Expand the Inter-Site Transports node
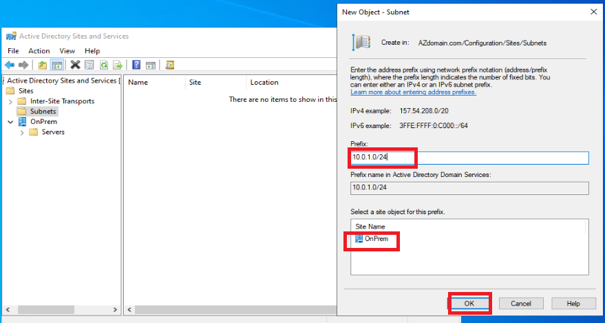Screen dimensions: 605x323 tap(10, 101)
